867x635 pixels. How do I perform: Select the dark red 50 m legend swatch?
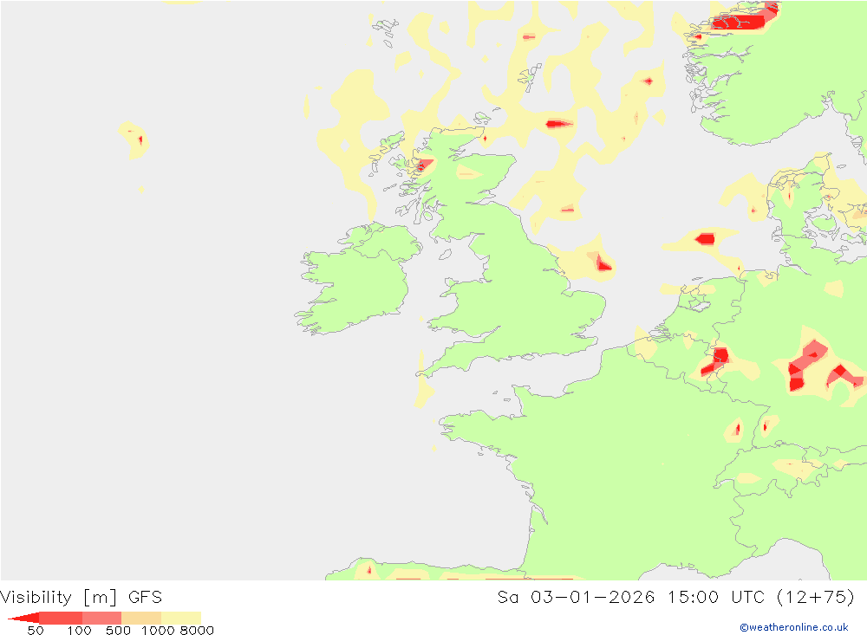tap(23, 618)
